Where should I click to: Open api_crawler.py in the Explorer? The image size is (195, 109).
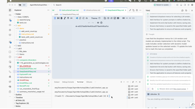[x=25, y=66]
